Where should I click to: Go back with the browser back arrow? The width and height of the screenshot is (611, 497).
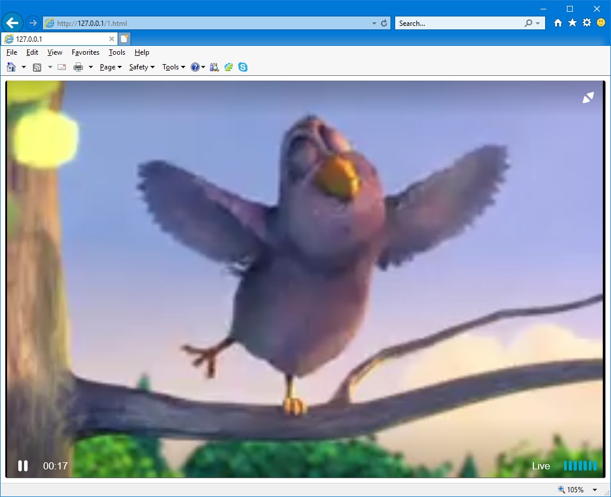click(x=12, y=23)
